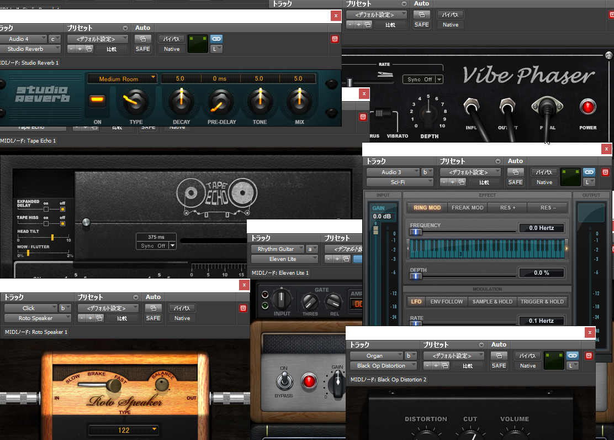
Task: Click Roto Speaker plug-in automation enable icon
Action: coord(153,308)
